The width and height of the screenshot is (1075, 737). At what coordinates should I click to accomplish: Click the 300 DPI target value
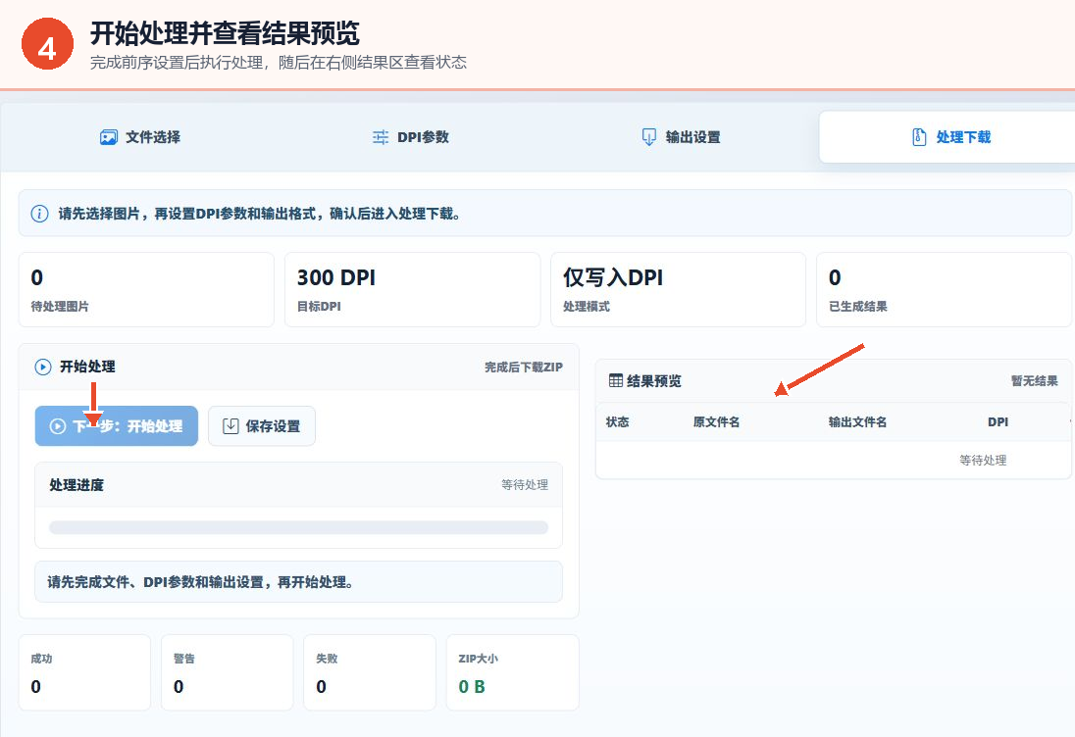(x=335, y=277)
